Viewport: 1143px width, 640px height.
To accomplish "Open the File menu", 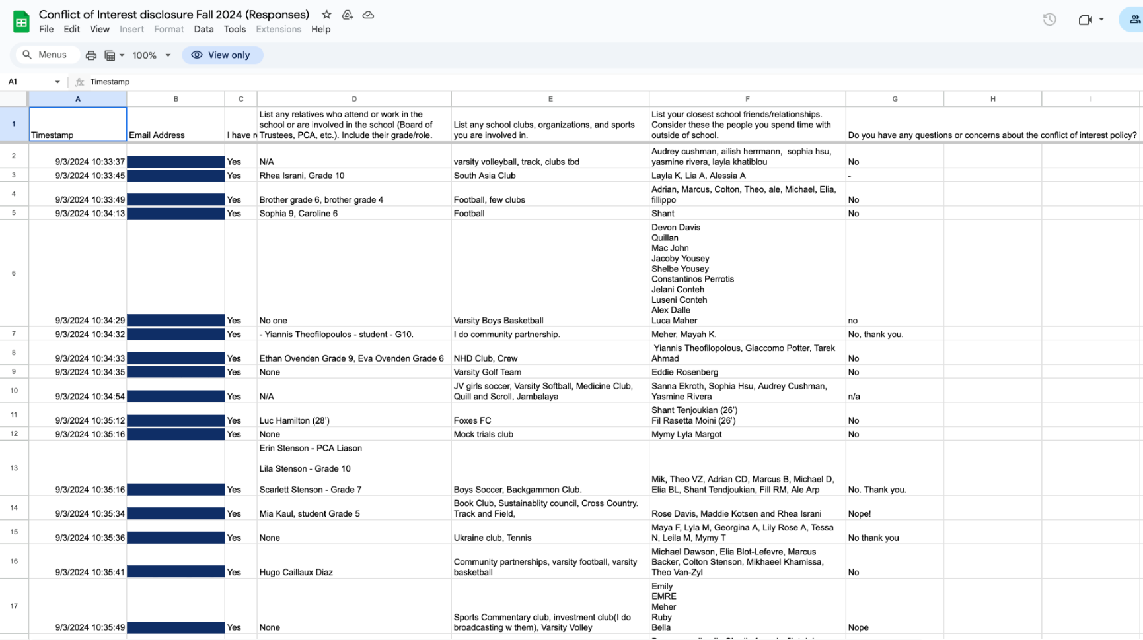I will click(46, 29).
